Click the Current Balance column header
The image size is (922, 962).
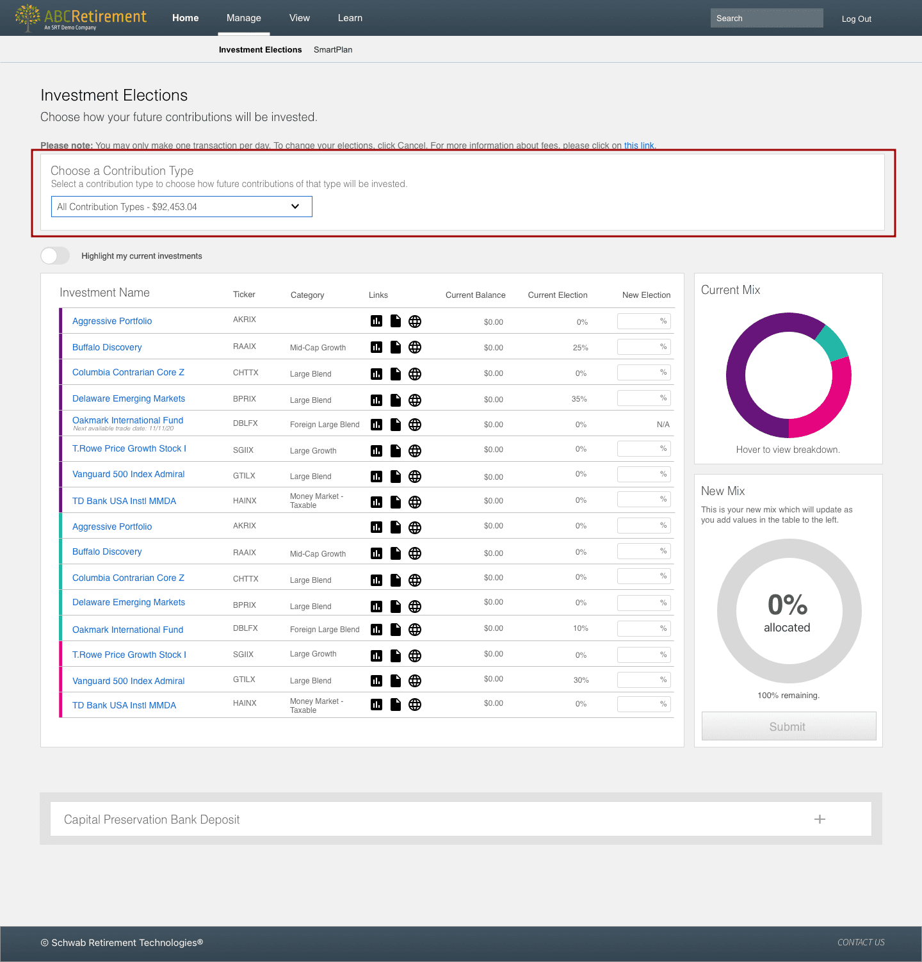click(476, 295)
